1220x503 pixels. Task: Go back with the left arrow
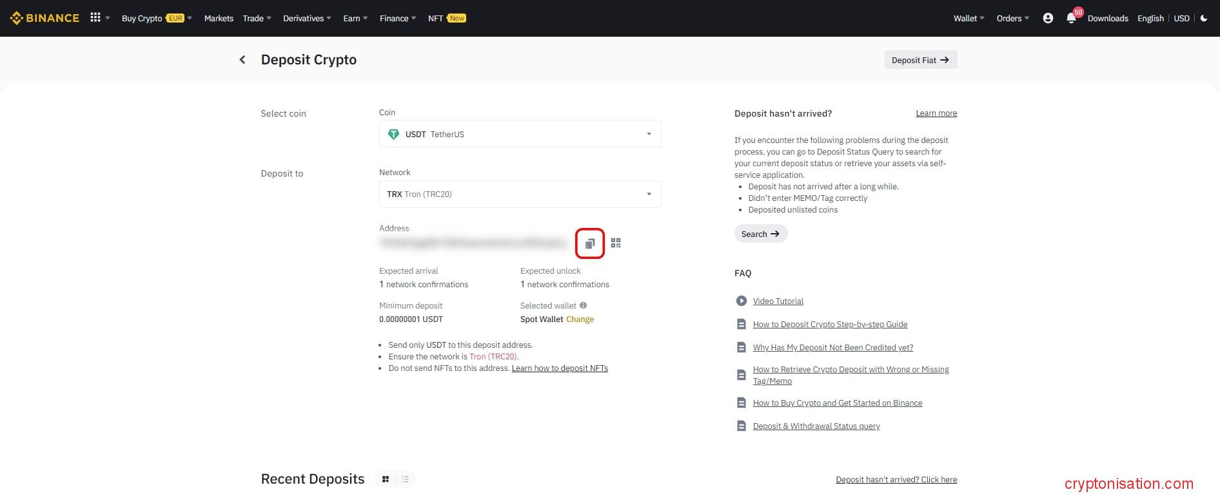[x=242, y=60]
